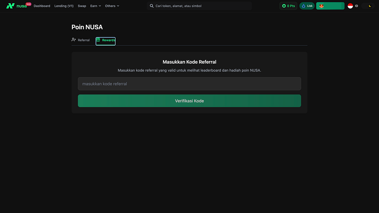Expand the Others dropdown menu
The width and height of the screenshot is (379, 213).
tap(112, 6)
